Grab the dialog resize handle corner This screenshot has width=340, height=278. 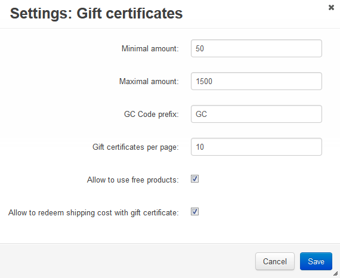pyautogui.click(x=335, y=273)
